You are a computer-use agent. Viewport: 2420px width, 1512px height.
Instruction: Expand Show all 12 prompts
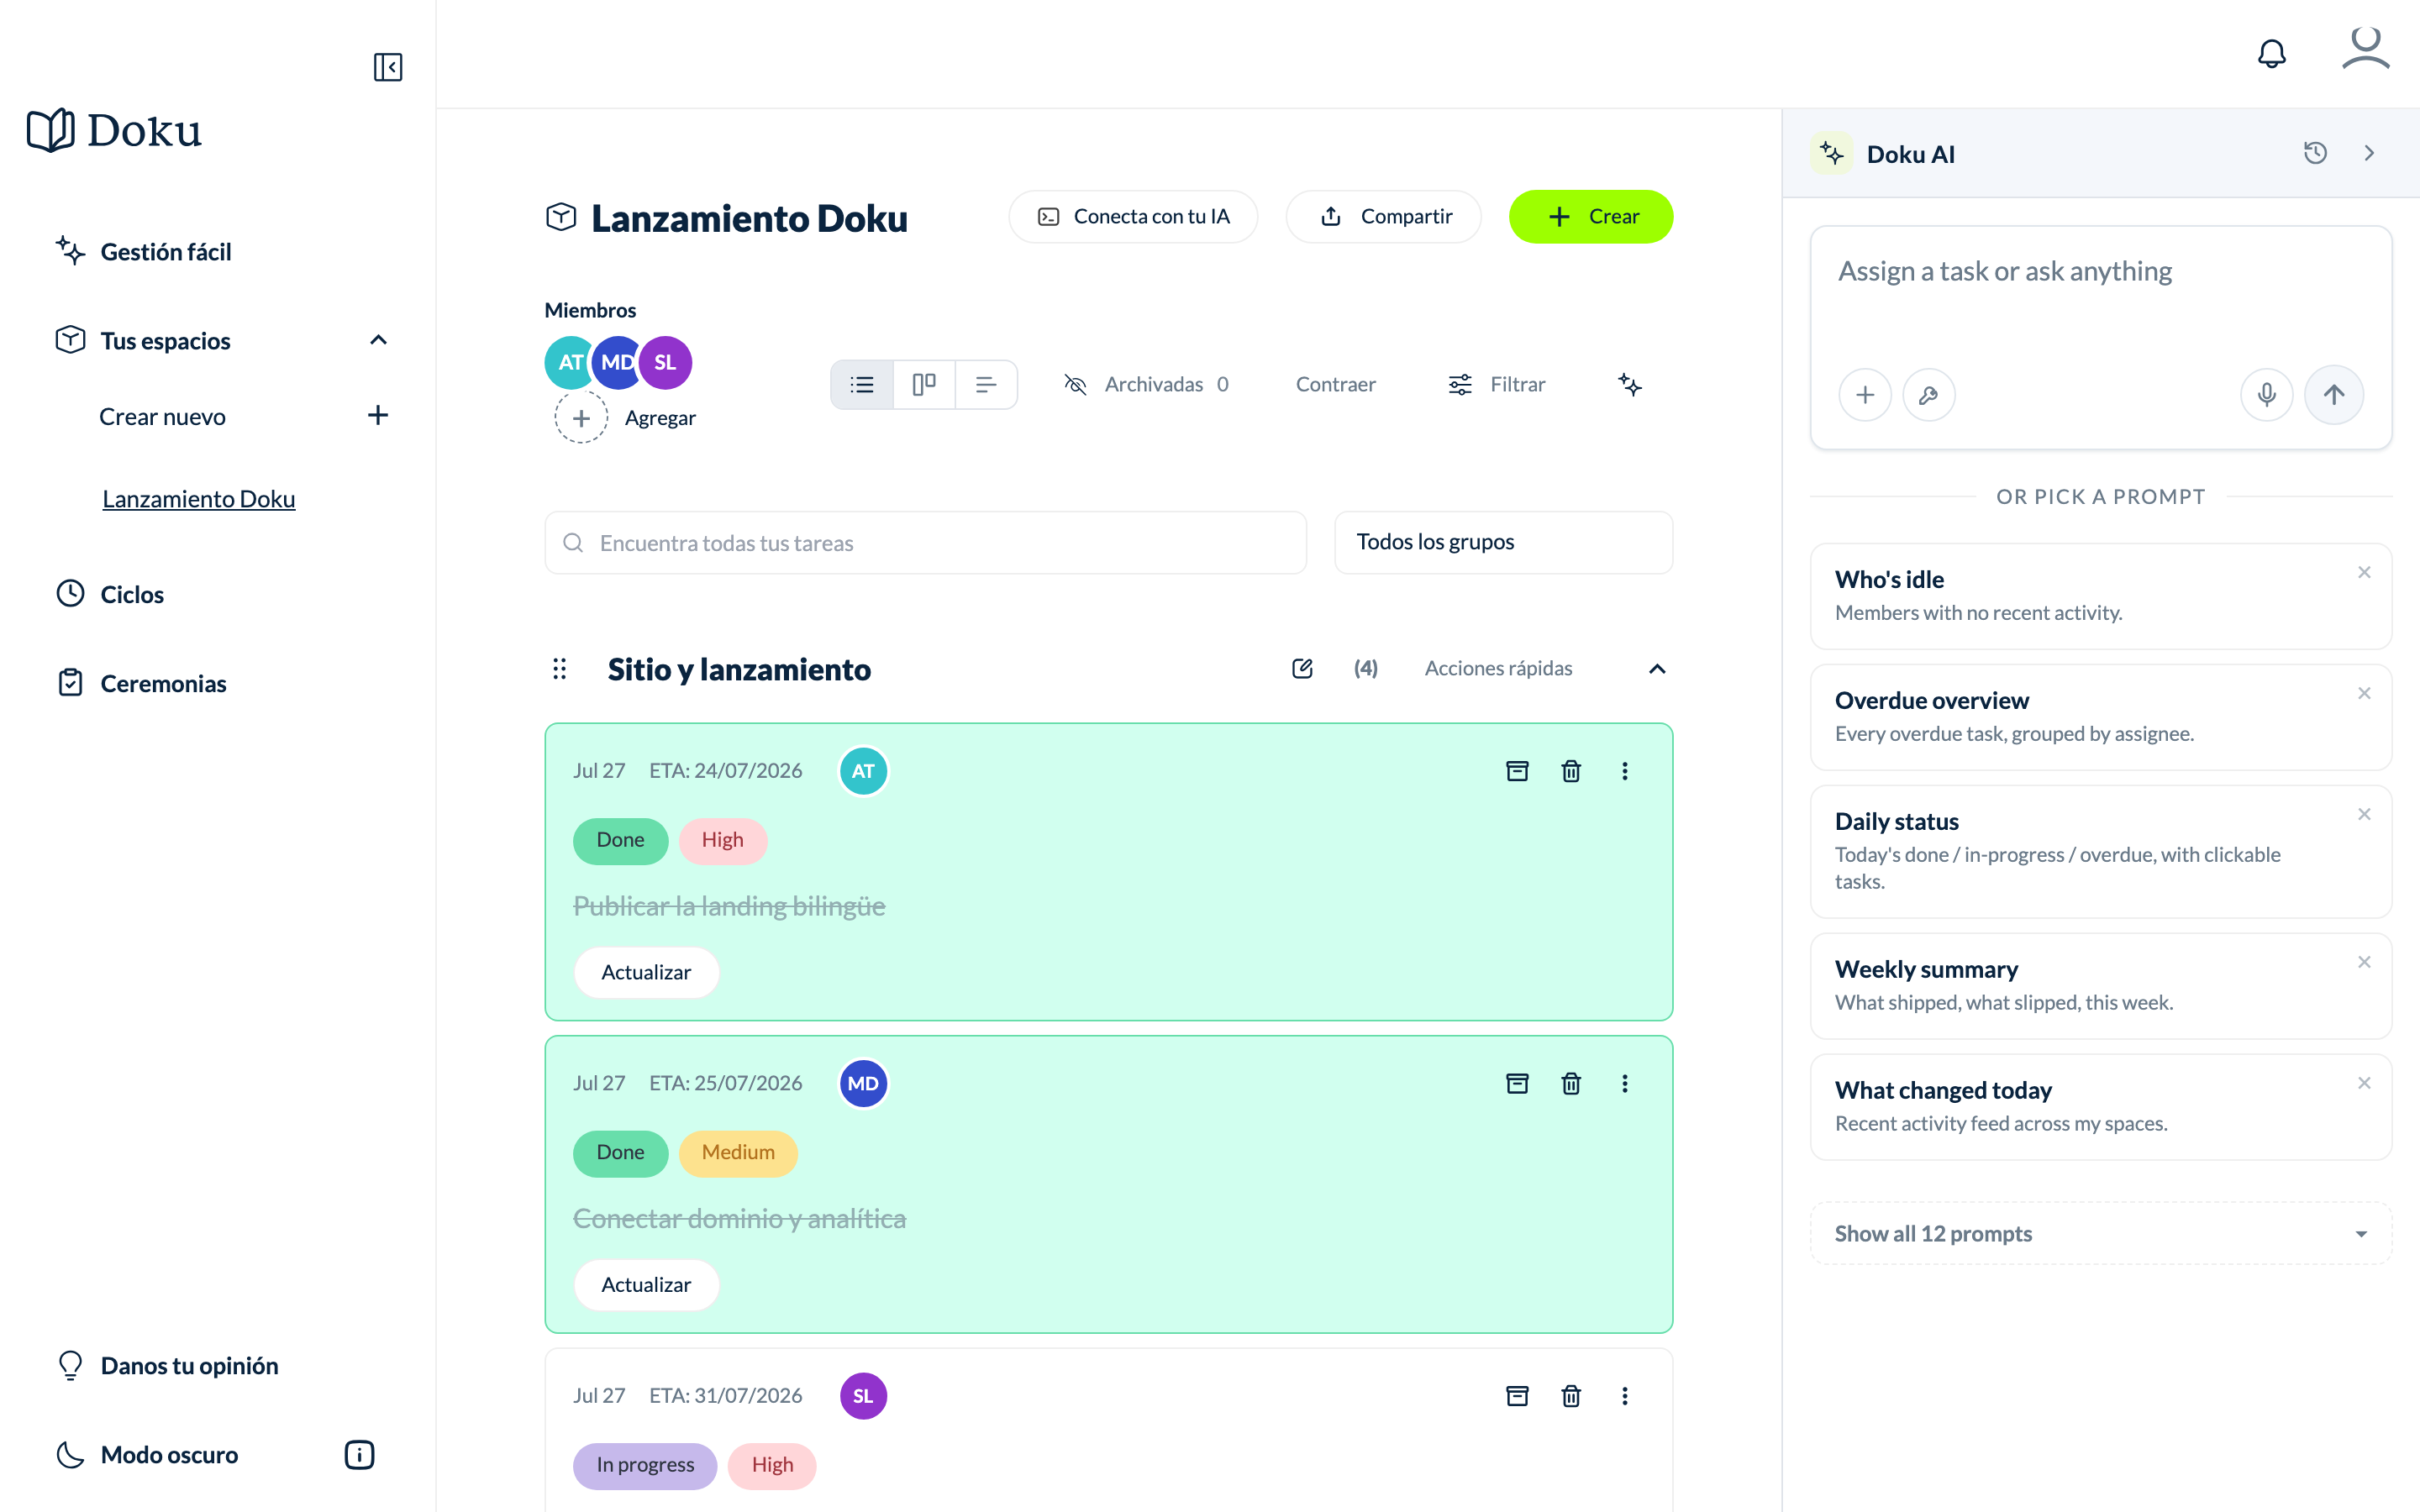tap(2100, 1233)
